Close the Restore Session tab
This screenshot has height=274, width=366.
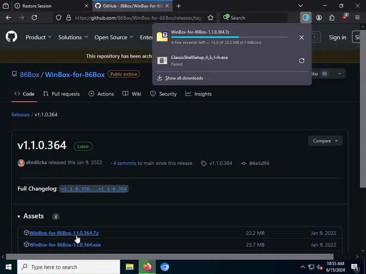(86, 6)
